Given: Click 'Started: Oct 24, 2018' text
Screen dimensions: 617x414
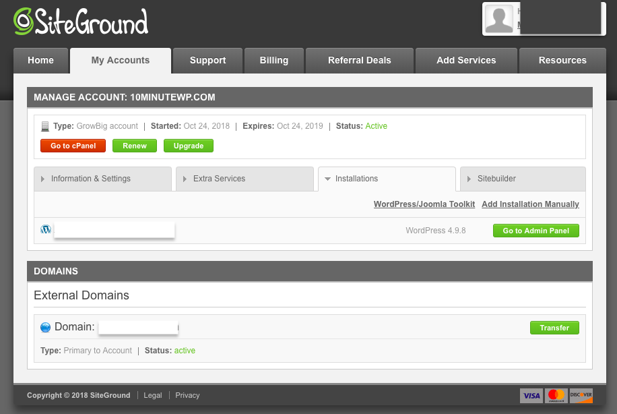Looking at the screenshot, I should click(x=190, y=126).
